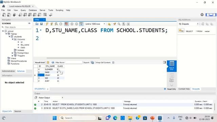Execute statement under cursor icon

(x=52, y=24)
